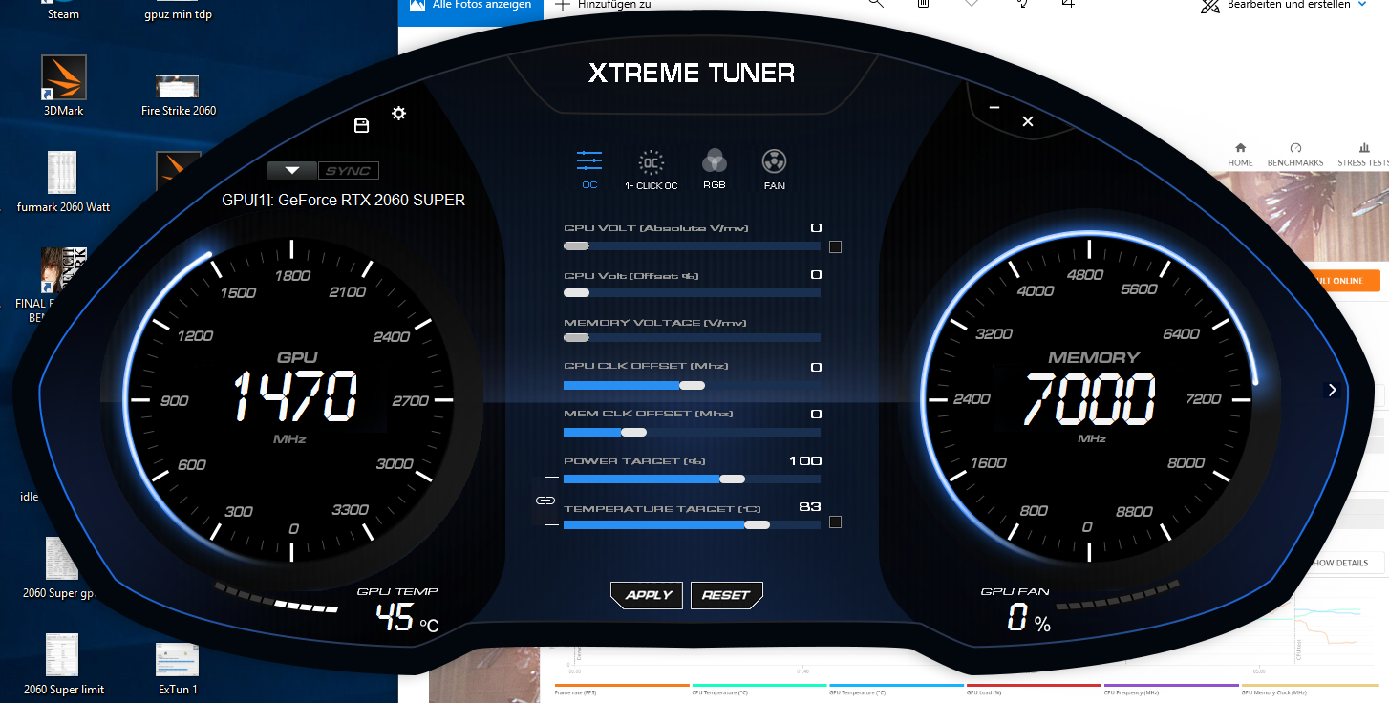
Task: Click Frame rate (FPS) legend label
Action: coord(576,692)
